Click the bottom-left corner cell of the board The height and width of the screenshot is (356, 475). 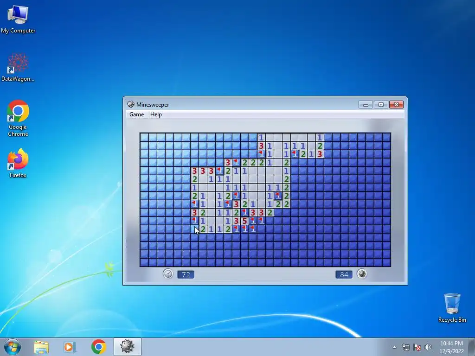tap(145, 262)
